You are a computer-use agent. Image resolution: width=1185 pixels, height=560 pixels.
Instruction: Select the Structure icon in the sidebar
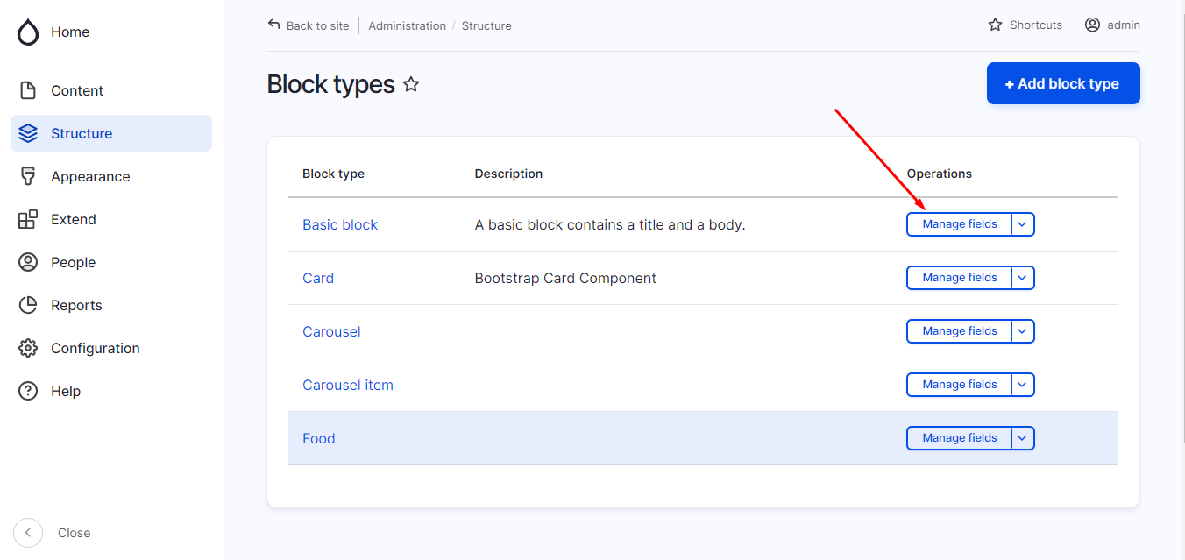pos(28,133)
